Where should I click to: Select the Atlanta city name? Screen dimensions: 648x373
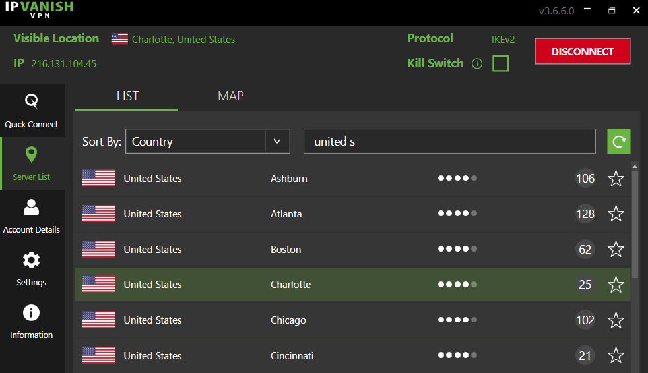pos(286,214)
